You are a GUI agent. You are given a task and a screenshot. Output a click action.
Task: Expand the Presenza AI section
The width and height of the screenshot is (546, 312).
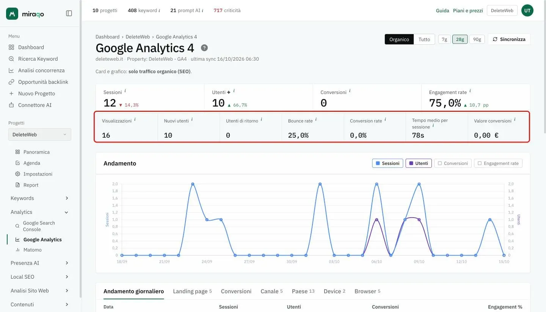coord(40,263)
